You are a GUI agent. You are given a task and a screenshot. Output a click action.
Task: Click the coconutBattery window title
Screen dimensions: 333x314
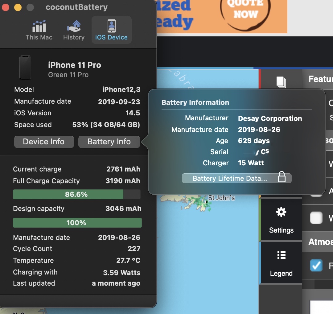coord(77,7)
